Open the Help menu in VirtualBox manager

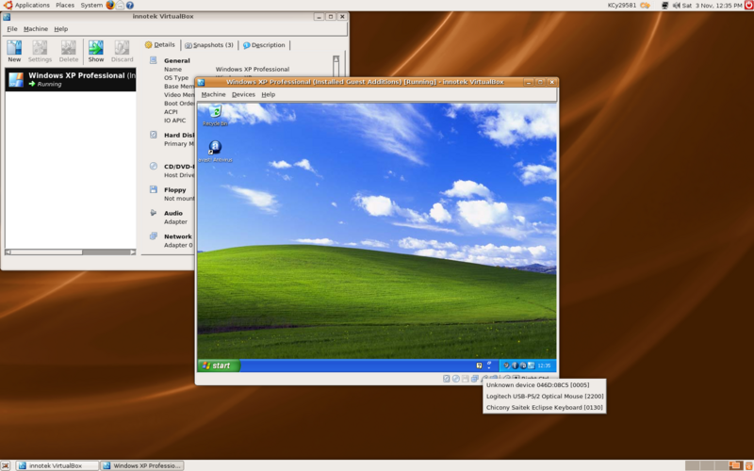(x=60, y=29)
